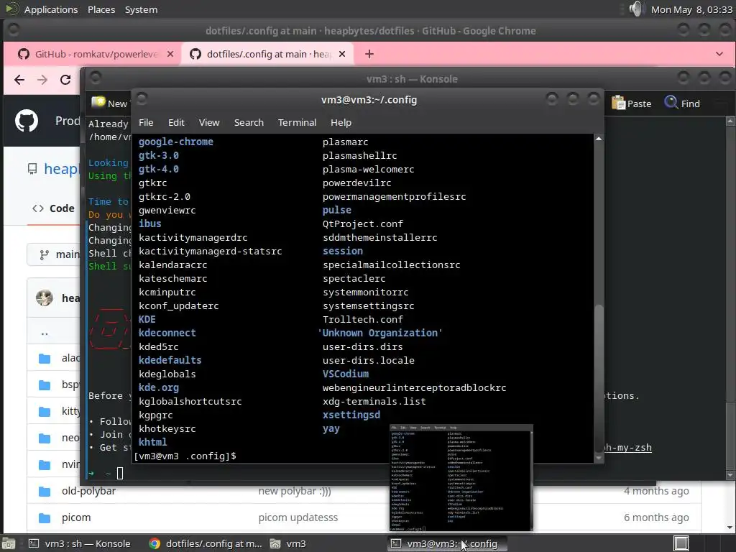Open Edit menu in vm3 terminal
Screen dimensions: 736x552
pyautogui.click(x=177, y=122)
